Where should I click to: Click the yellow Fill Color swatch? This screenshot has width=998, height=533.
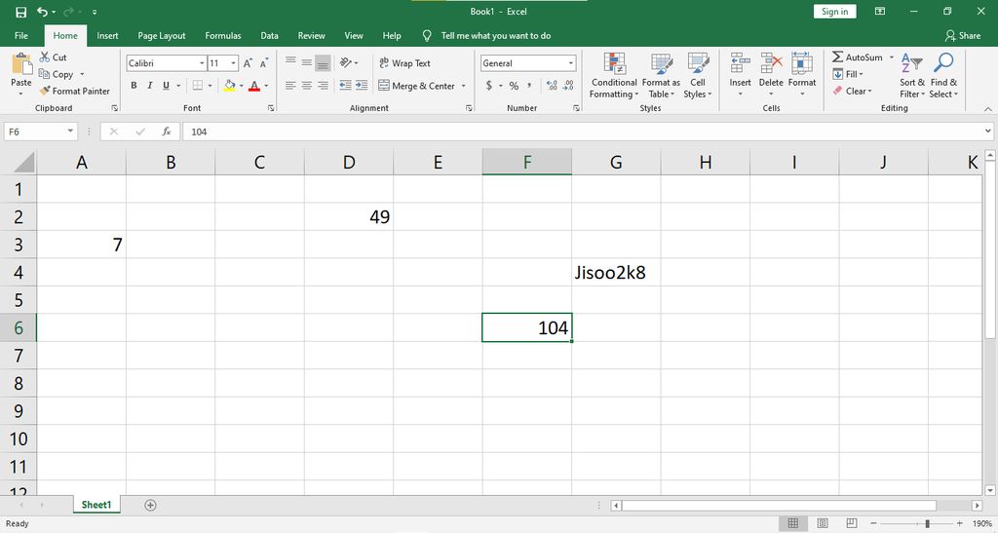point(230,86)
